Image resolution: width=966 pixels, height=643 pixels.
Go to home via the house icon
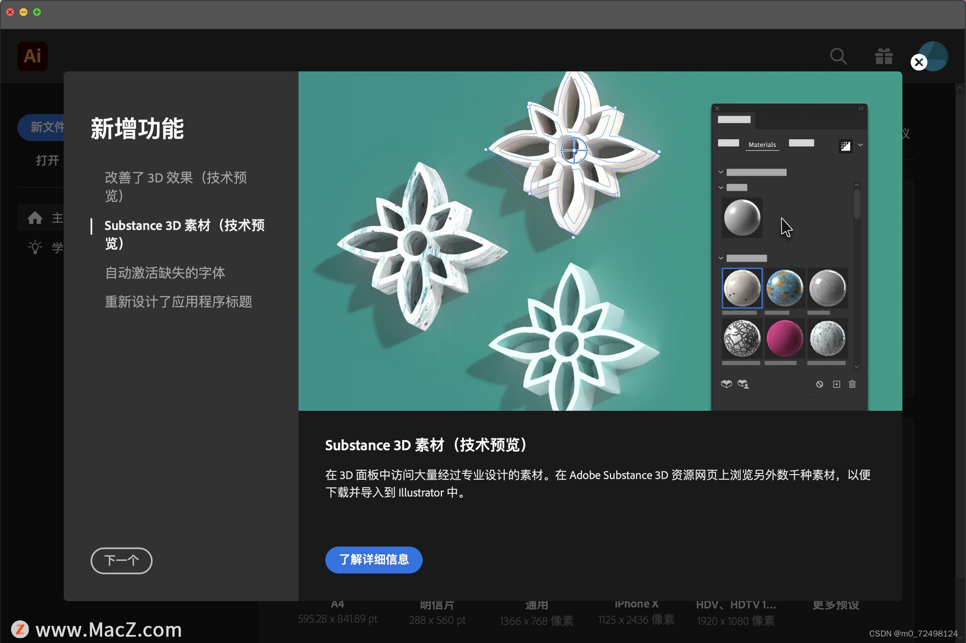coord(35,218)
